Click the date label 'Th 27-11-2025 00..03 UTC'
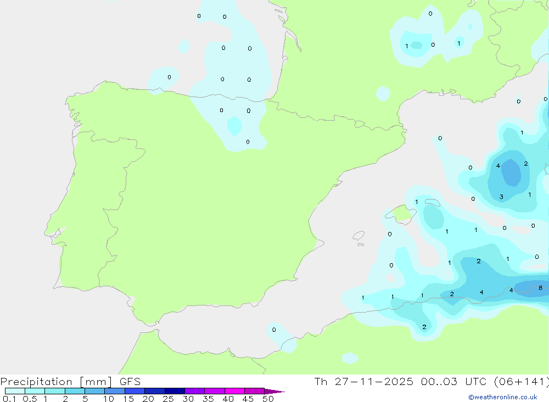Viewport: 549px width, 402px height. coord(400,381)
